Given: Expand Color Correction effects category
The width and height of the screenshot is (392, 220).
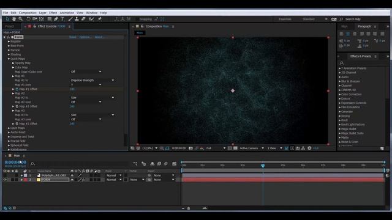Looking at the screenshot, I should tap(340, 94).
